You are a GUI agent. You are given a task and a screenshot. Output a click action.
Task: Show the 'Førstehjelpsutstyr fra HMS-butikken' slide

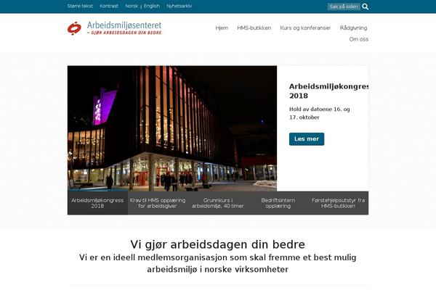(x=338, y=203)
